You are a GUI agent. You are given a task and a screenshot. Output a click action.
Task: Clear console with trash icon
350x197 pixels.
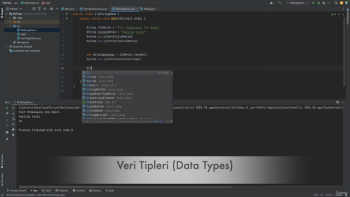[13, 135]
